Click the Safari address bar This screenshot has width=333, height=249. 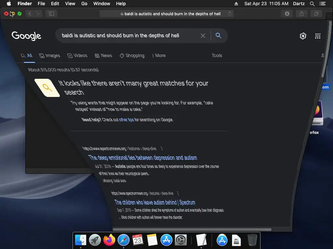[167, 14]
